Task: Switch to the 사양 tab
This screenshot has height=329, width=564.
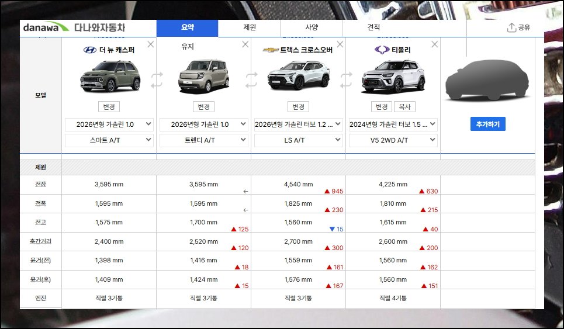Action: pyautogui.click(x=312, y=27)
